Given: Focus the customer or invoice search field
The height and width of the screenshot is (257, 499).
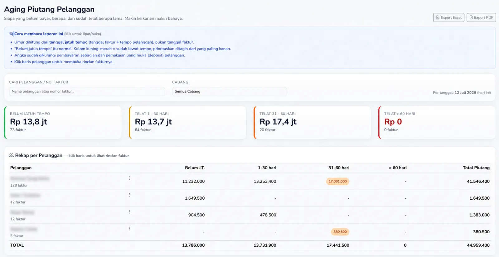Looking at the screenshot, I should [x=87, y=91].
